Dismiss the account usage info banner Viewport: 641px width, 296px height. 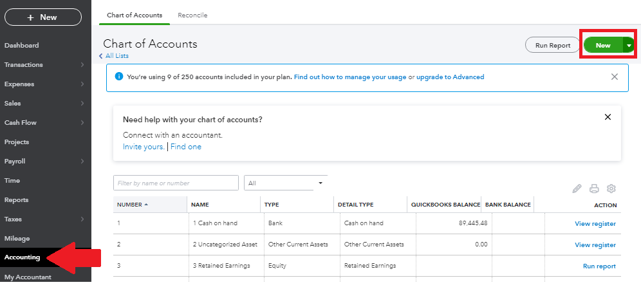614,77
